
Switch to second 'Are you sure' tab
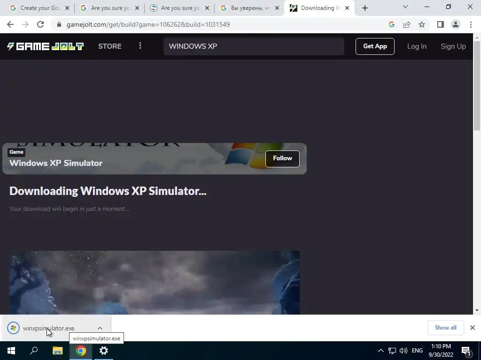click(109, 8)
